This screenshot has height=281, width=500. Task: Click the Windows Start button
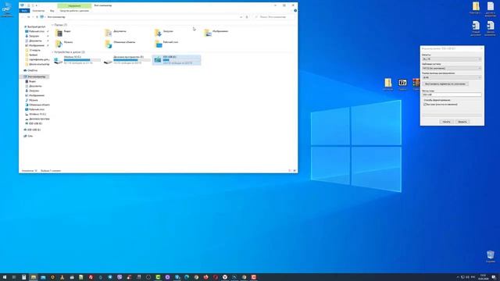5,277
